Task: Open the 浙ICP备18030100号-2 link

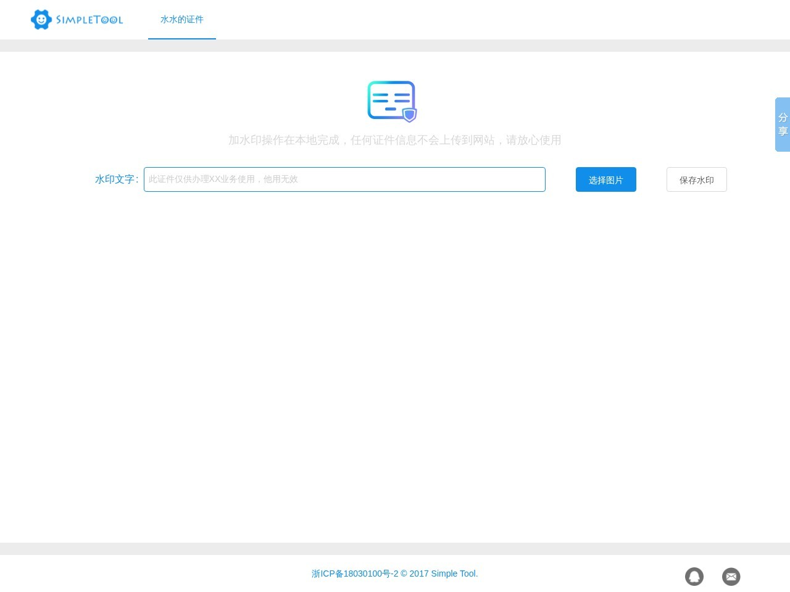Action: coord(355,573)
